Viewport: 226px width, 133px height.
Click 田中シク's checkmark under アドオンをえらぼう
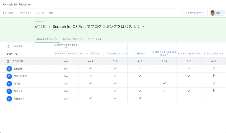coord(189,91)
